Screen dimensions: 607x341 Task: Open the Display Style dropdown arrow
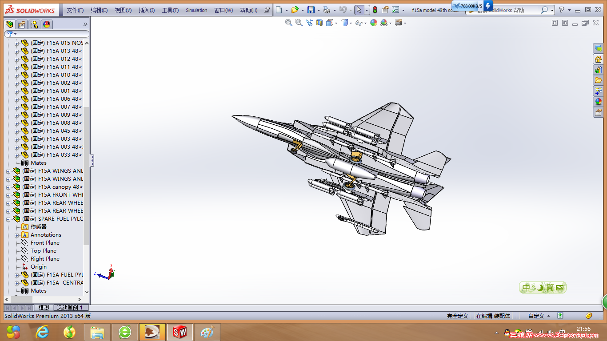coord(350,23)
